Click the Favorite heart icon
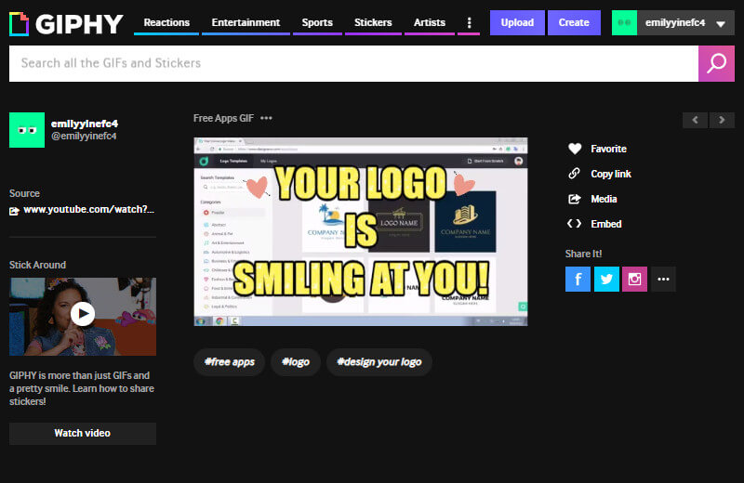The image size is (744, 483). [574, 149]
